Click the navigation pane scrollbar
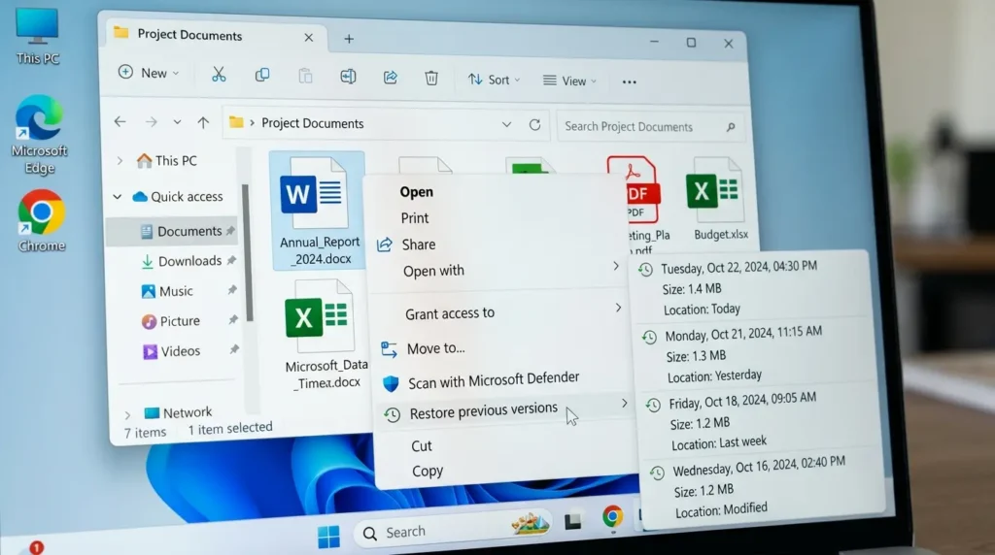This screenshot has width=995, height=555. click(247, 253)
